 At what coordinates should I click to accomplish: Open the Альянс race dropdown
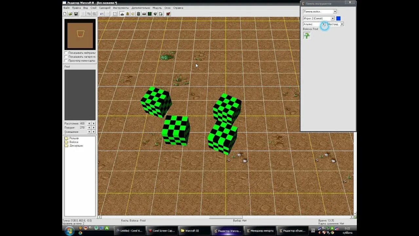point(314,24)
